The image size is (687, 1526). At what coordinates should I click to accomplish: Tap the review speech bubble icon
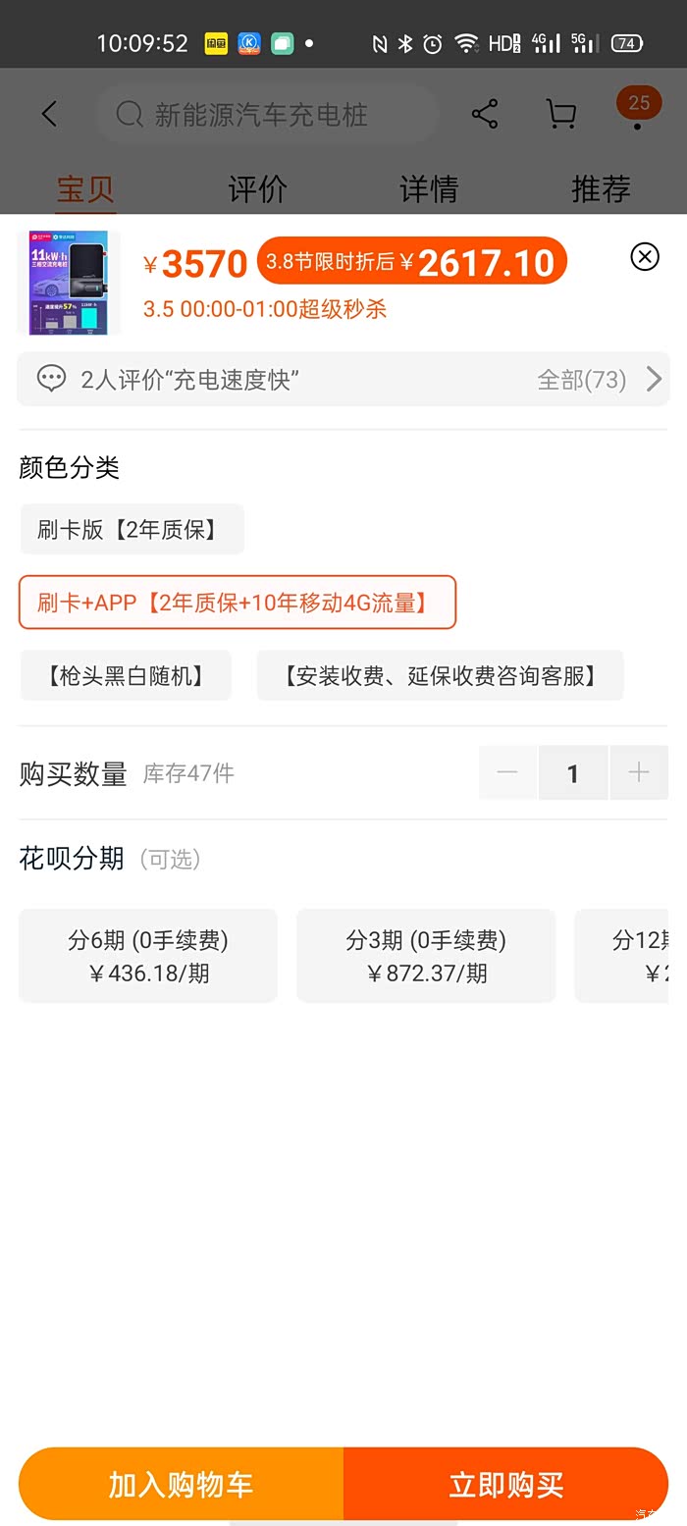pyautogui.click(x=51, y=379)
